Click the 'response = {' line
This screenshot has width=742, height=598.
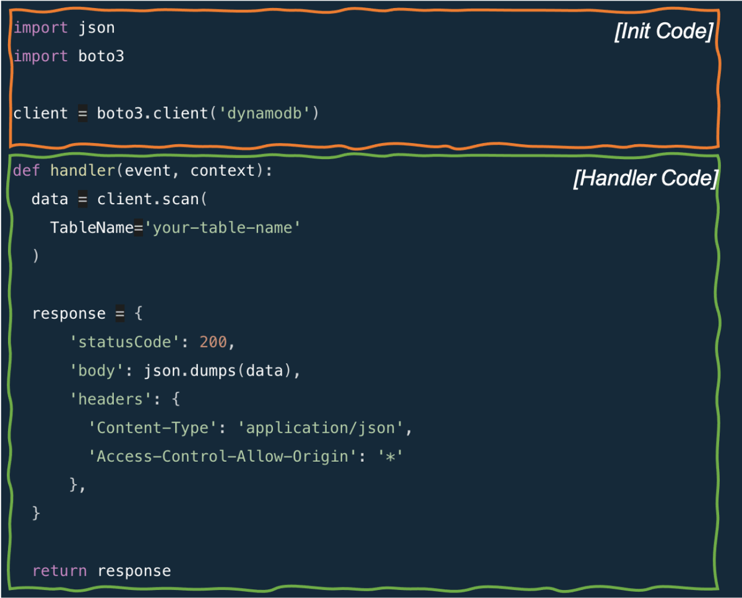(87, 313)
